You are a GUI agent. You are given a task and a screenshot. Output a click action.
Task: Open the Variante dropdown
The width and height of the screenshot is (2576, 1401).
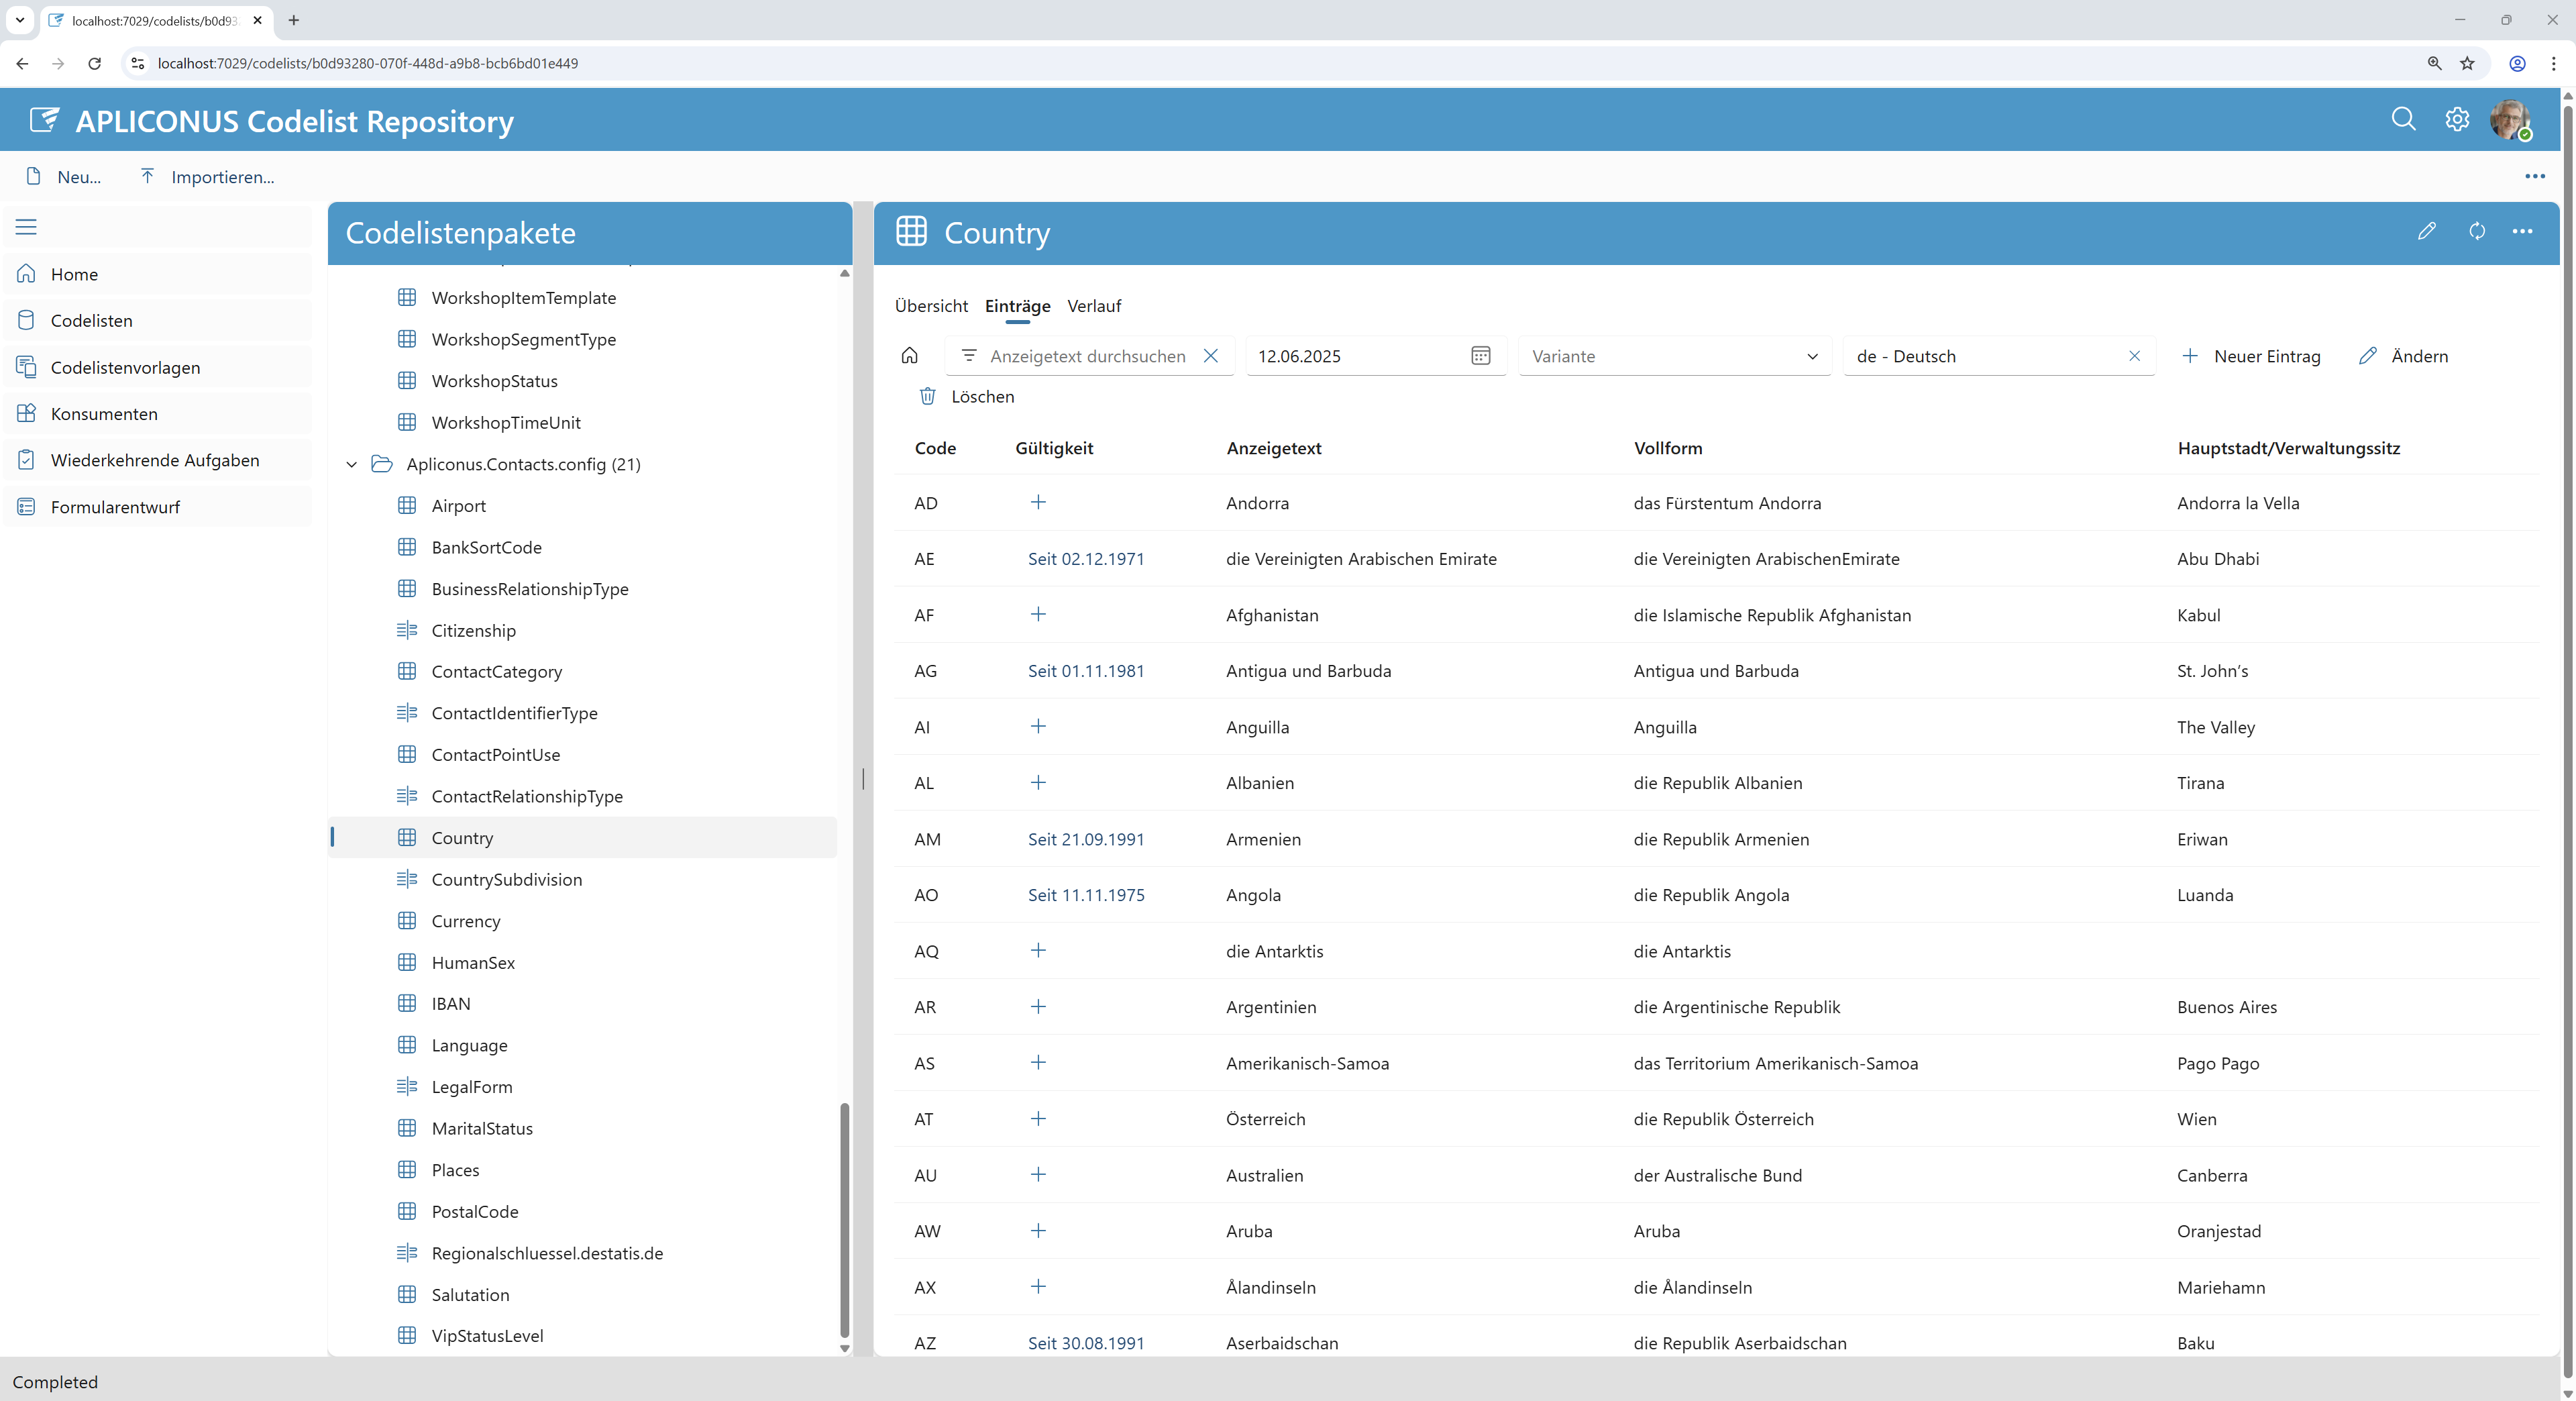[1675, 356]
